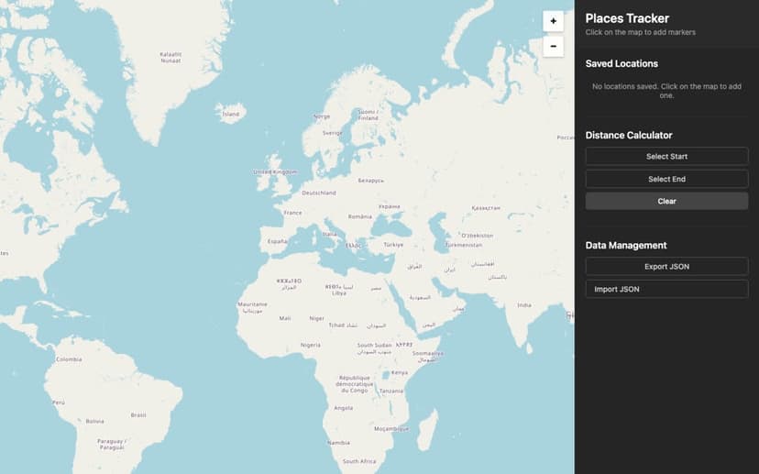Viewport: 759px width, 474px height.
Task: Click the Colombia map label
Action: click(69, 359)
